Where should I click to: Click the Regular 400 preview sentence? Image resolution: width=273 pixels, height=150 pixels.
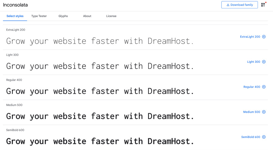100,91
